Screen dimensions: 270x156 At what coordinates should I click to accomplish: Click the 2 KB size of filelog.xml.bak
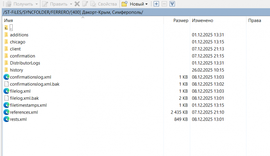pos(183,98)
